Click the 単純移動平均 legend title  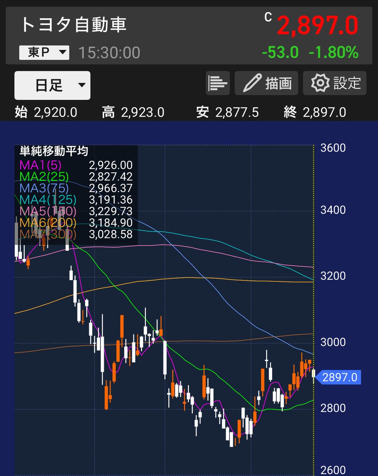(54, 151)
